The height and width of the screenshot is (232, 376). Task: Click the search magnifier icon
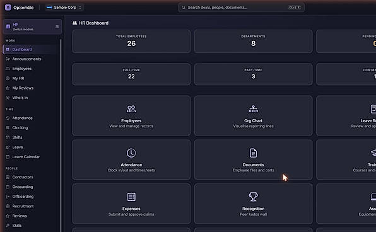pyautogui.click(x=184, y=8)
